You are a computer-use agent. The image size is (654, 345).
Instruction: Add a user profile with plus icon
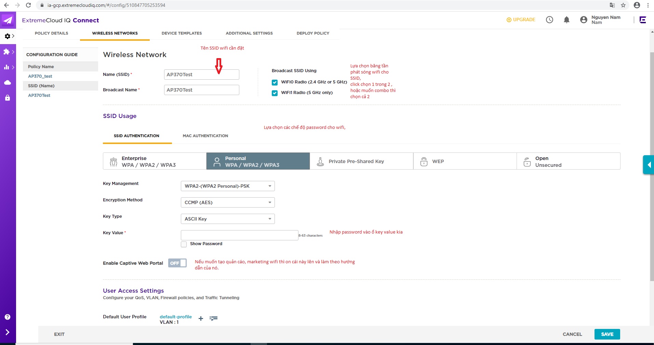click(x=201, y=319)
